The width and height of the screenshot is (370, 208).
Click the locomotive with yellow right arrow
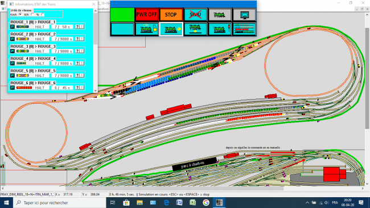click(x=171, y=29)
